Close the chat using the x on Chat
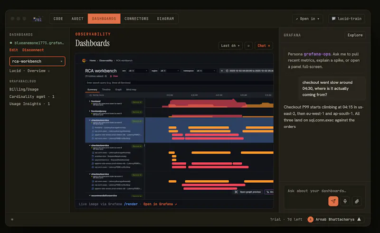380x233 pixels. (x=269, y=46)
